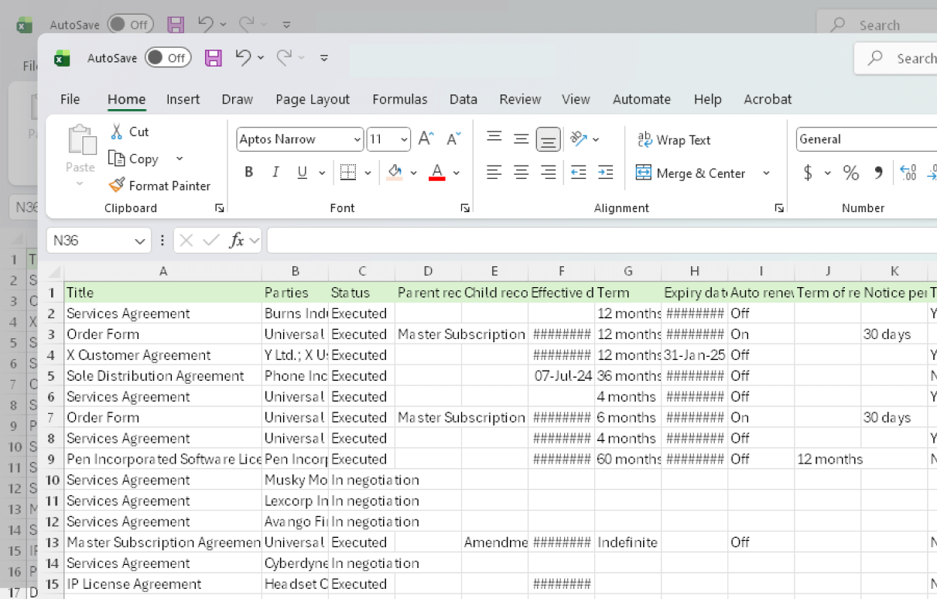This screenshot has height=599, width=937.
Task: Click the formula bar input
Action: (x=602, y=241)
